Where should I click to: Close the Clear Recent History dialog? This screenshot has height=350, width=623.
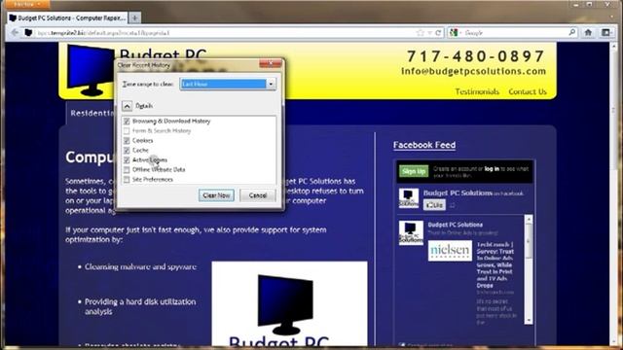(271, 63)
